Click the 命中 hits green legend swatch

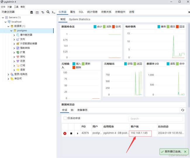(177, 64)
